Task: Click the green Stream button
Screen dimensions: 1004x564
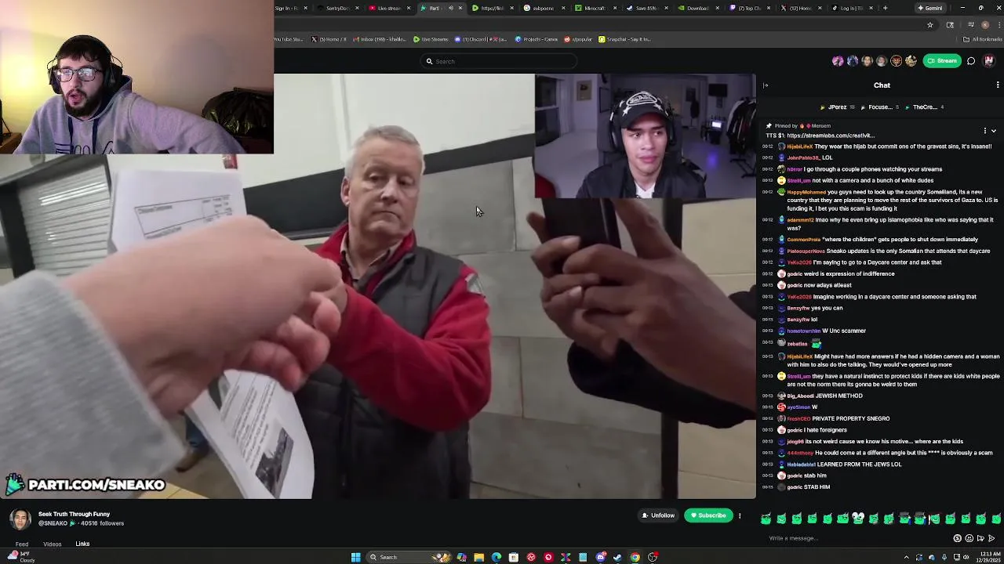Action: (x=942, y=61)
